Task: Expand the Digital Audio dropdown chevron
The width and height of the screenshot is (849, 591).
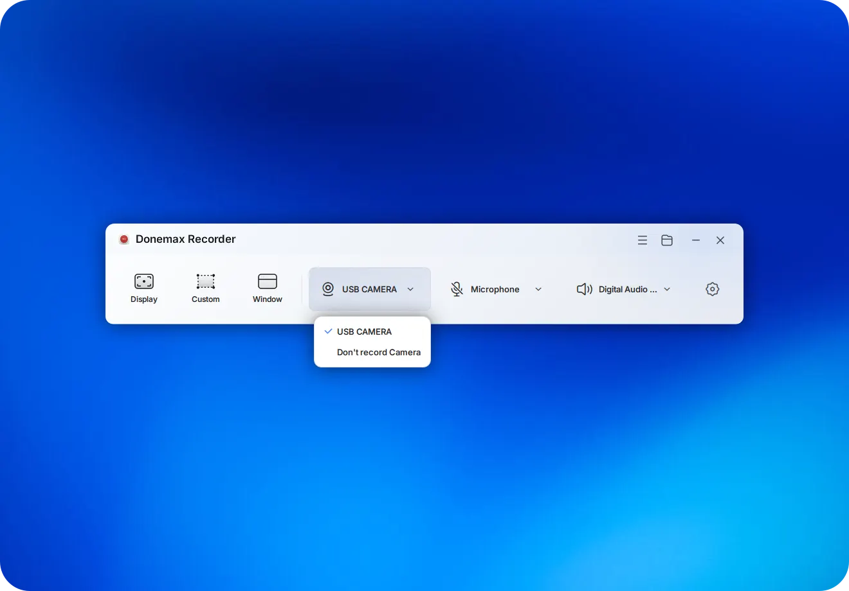Action: (667, 290)
